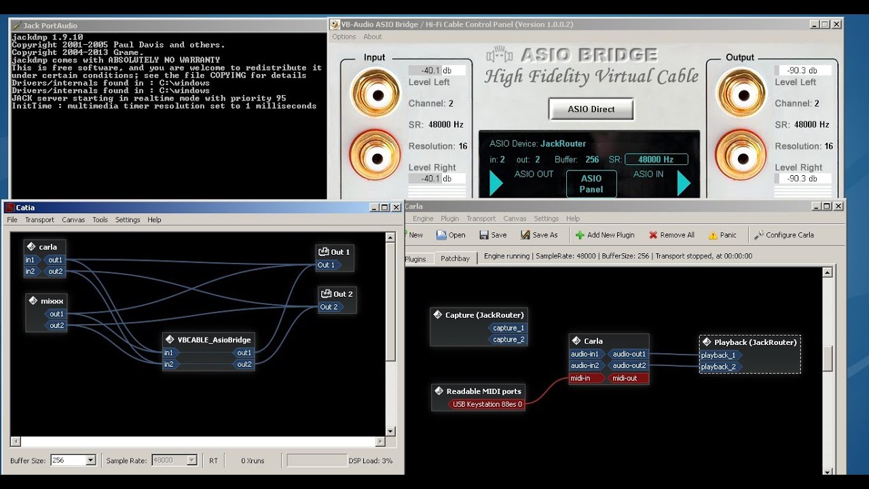Viewport: 869px width, 489px height.
Task: Click the ASIO IN arrow icon
Action: pyautogui.click(x=684, y=183)
